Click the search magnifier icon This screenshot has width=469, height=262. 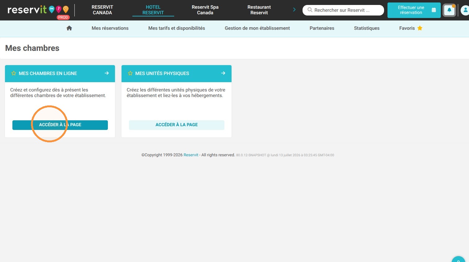(x=310, y=10)
